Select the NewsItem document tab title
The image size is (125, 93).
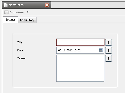(16, 5)
